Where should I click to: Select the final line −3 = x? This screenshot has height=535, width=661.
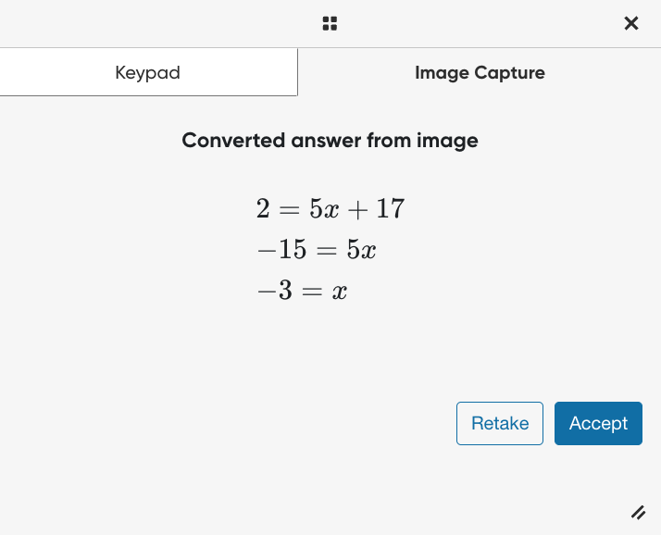click(302, 291)
